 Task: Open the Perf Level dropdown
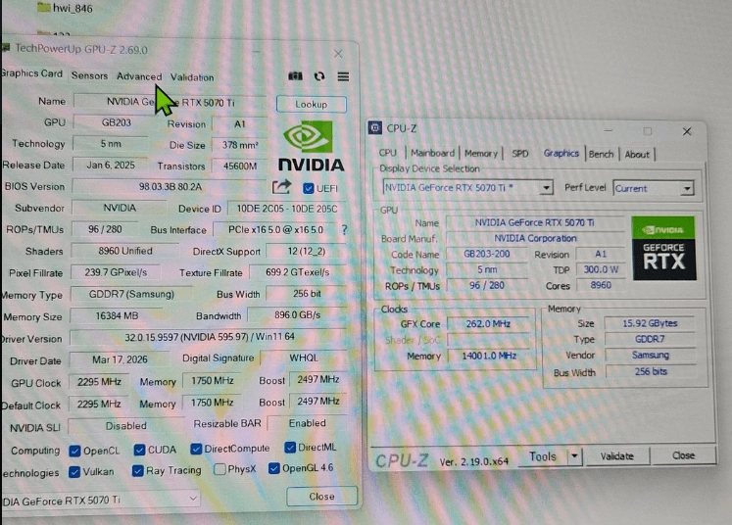tap(653, 188)
